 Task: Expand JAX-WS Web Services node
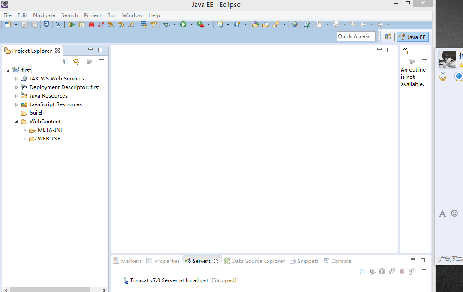pos(17,79)
